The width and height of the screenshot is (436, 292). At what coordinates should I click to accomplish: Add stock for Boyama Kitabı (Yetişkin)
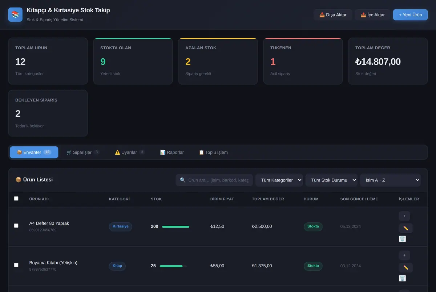(x=404, y=255)
